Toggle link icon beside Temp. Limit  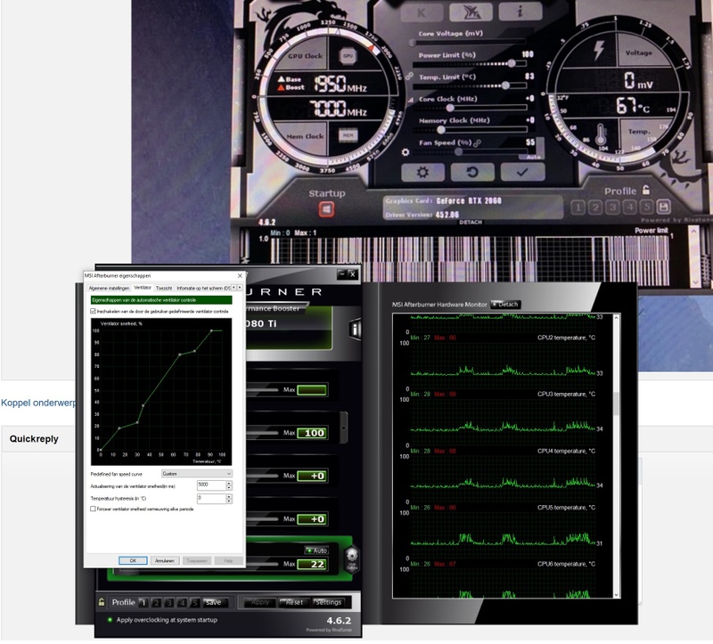[x=409, y=76]
